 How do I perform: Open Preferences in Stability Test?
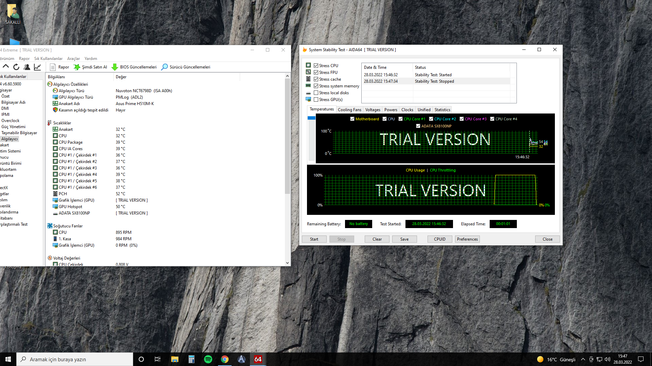[x=467, y=239]
